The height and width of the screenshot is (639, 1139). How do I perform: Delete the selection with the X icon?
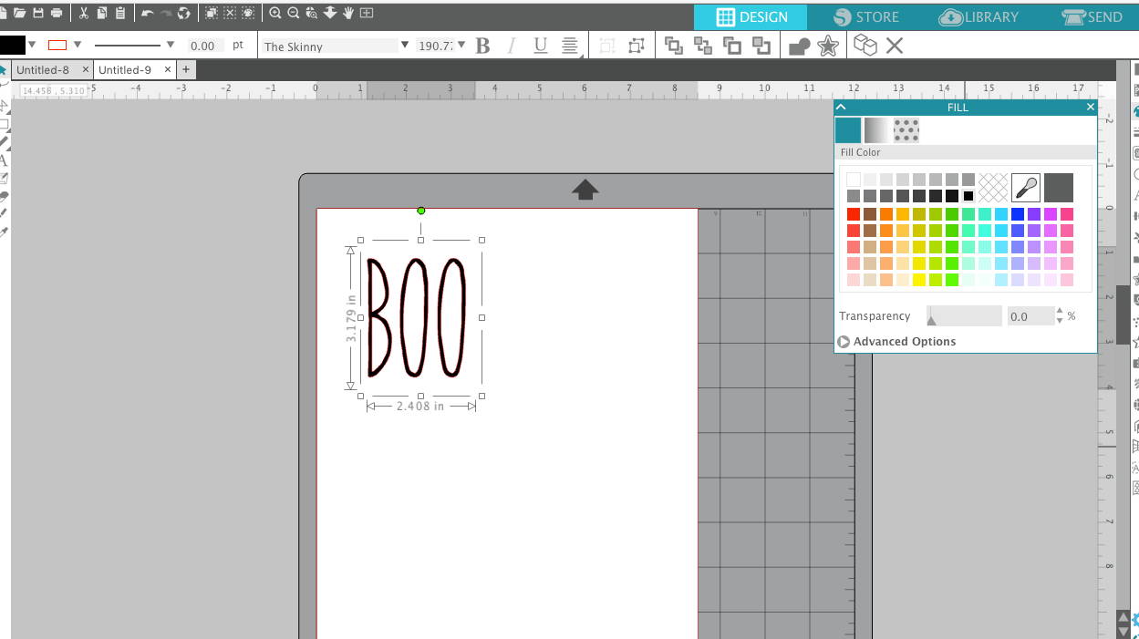895,46
